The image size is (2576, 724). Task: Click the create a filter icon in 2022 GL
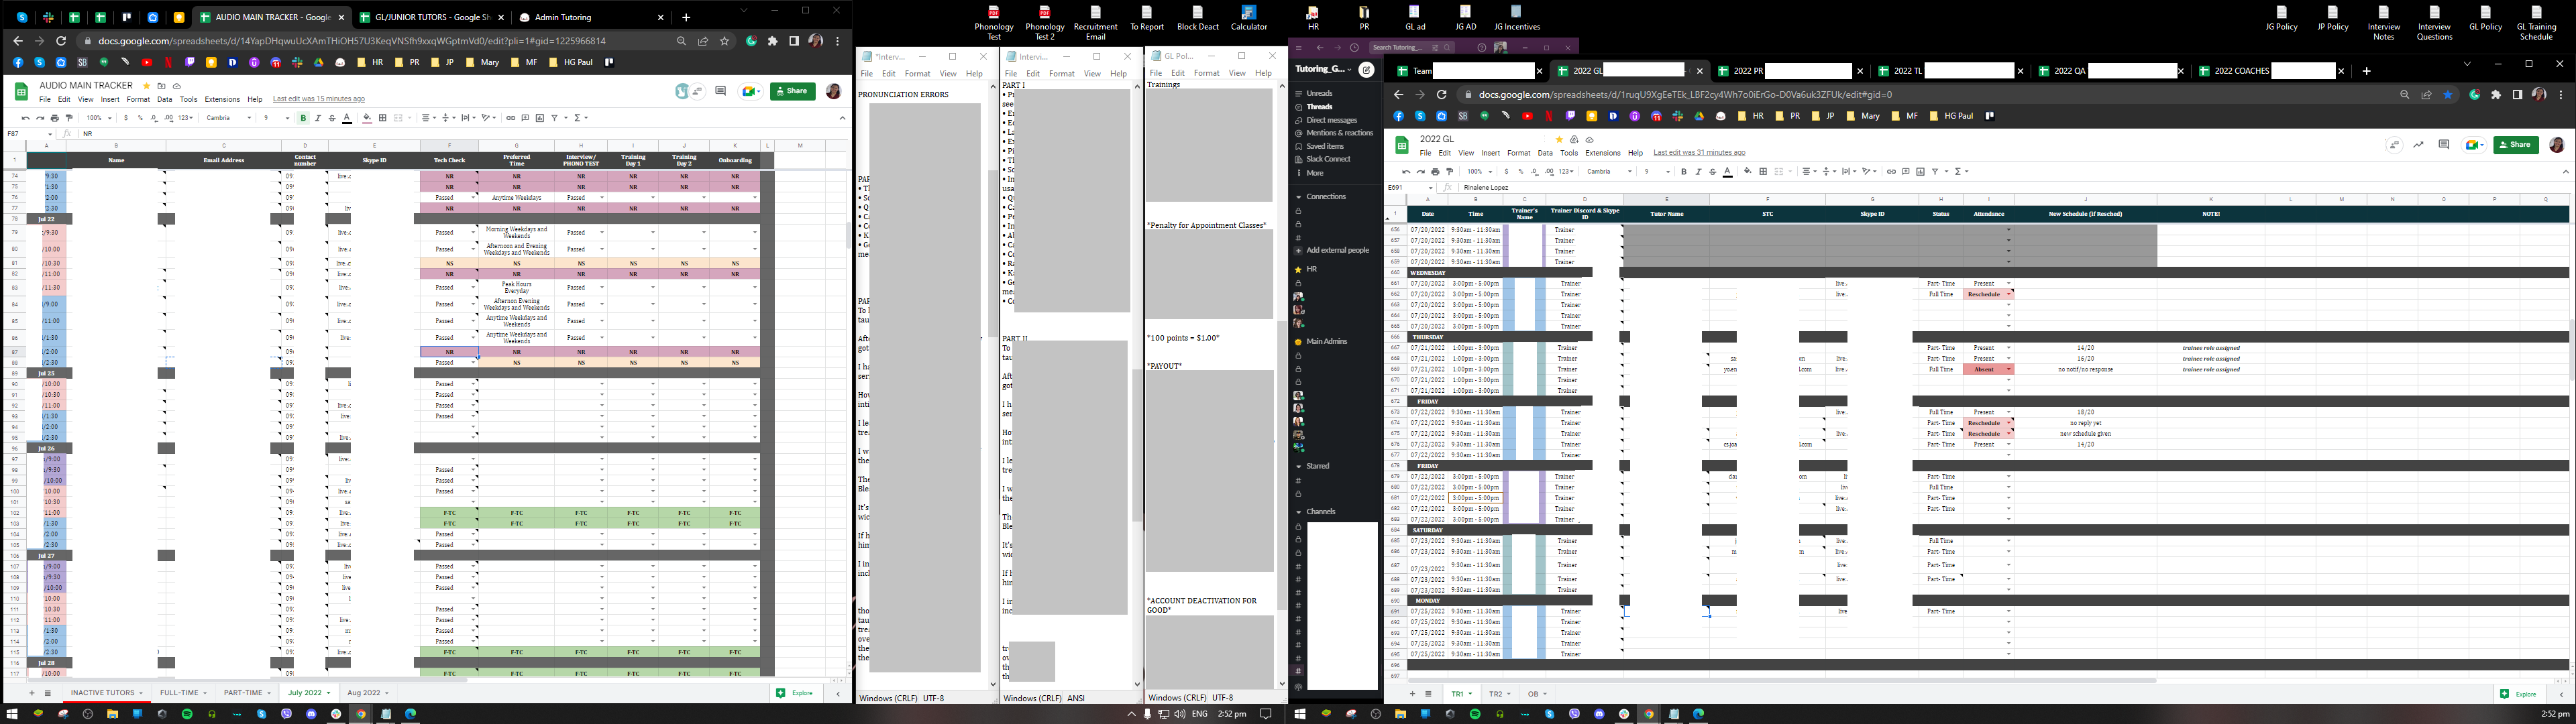tap(1935, 172)
